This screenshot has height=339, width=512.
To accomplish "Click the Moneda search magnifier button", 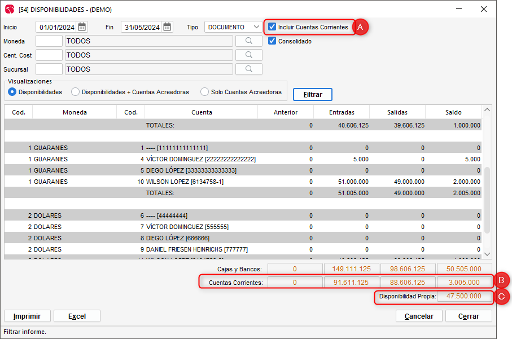I will (x=248, y=41).
